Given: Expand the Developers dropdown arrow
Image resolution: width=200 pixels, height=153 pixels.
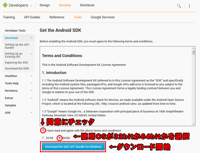Looking at the screenshot, I should 31,6.
